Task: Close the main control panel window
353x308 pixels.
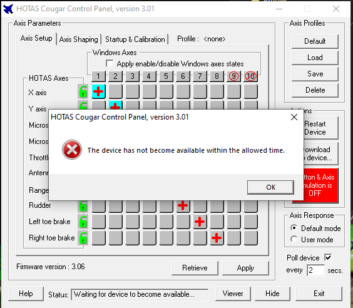Action: tap(336, 9)
